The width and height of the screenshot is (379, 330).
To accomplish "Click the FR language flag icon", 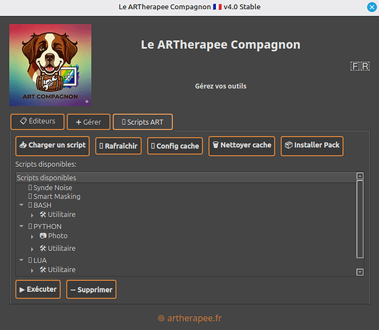I will (x=360, y=66).
